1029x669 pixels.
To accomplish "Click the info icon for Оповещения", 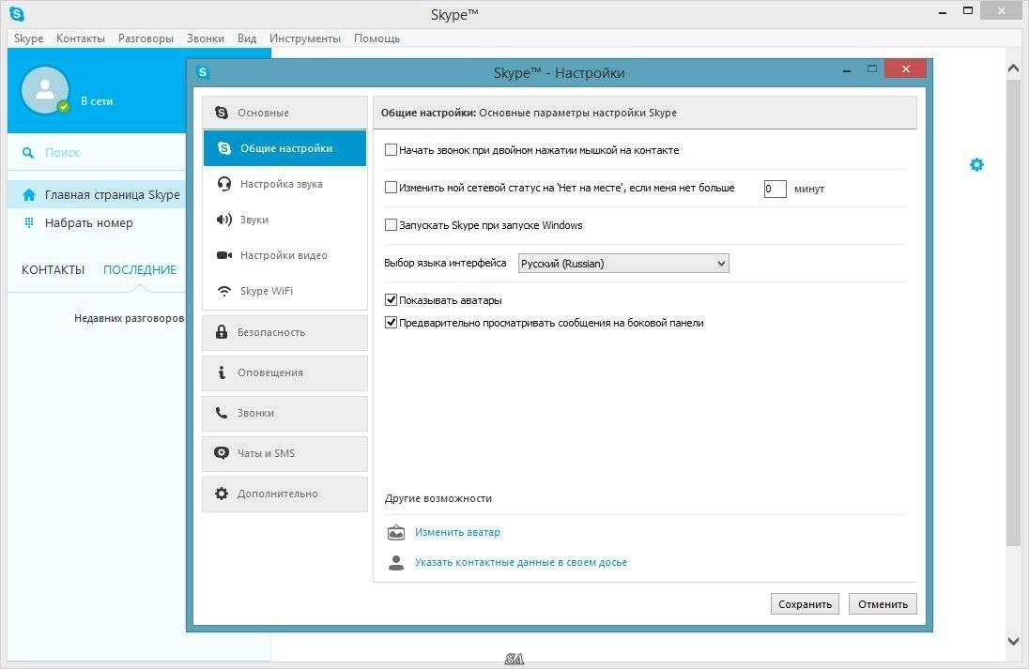I will pyautogui.click(x=222, y=373).
